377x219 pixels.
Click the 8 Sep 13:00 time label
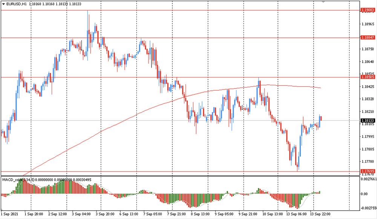click(200, 214)
